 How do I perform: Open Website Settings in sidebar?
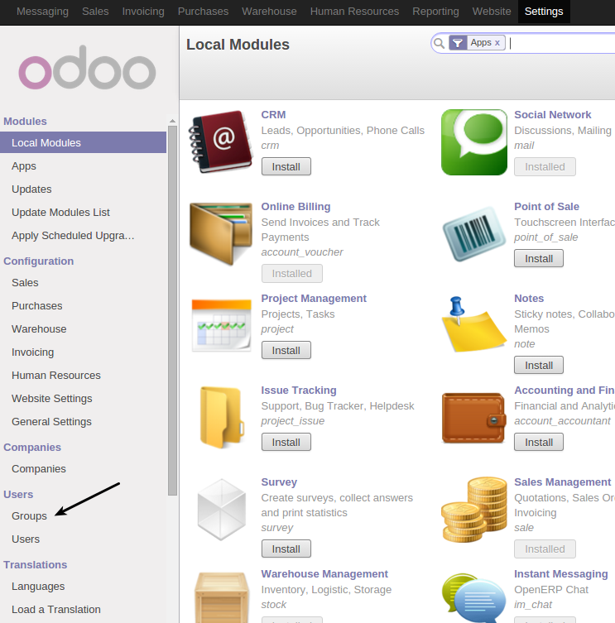pyautogui.click(x=52, y=399)
